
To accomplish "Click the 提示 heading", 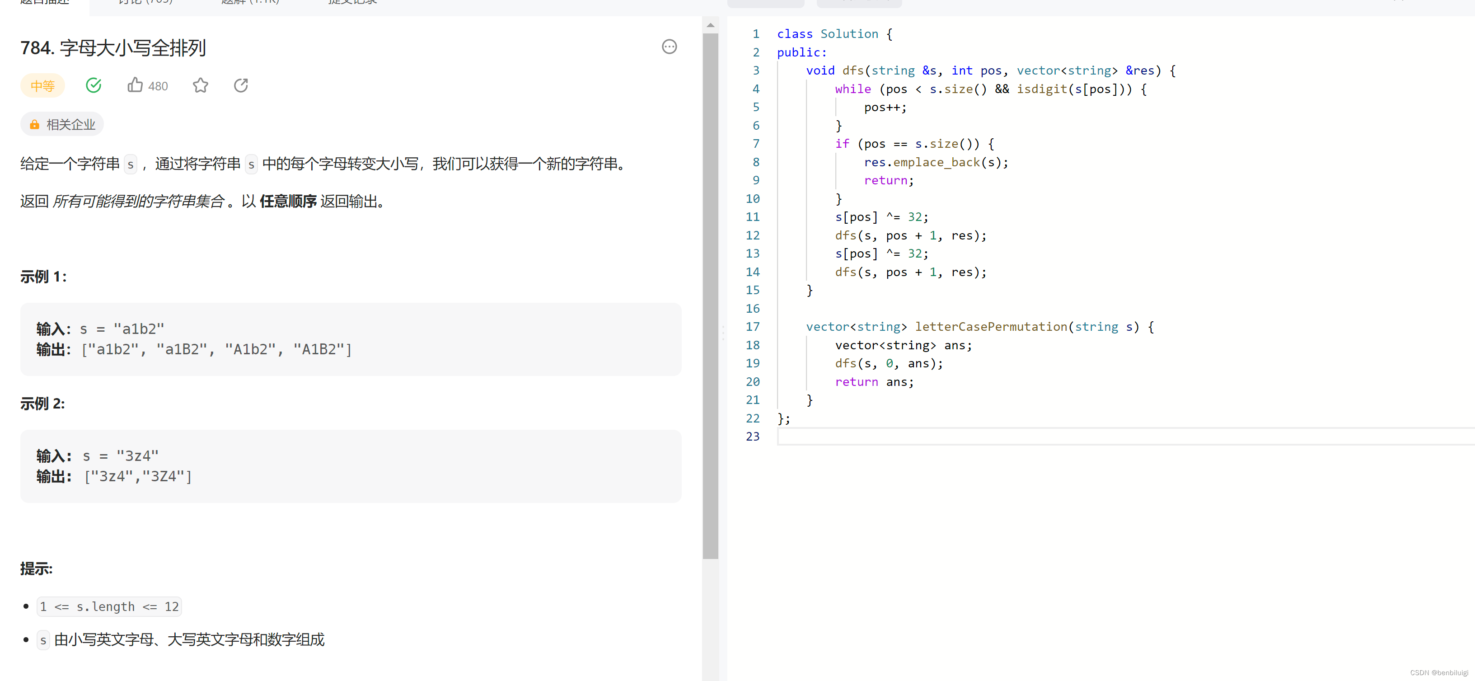I will 37,569.
